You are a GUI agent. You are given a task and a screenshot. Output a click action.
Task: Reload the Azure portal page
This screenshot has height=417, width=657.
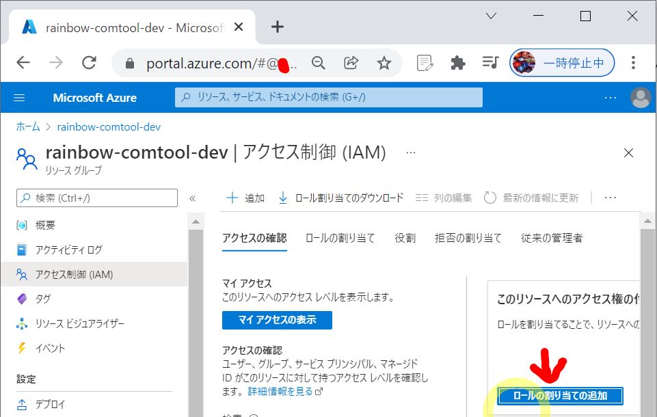pyautogui.click(x=89, y=63)
